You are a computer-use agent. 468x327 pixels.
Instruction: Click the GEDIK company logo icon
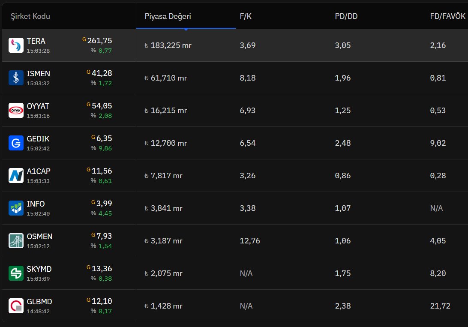tap(16, 143)
